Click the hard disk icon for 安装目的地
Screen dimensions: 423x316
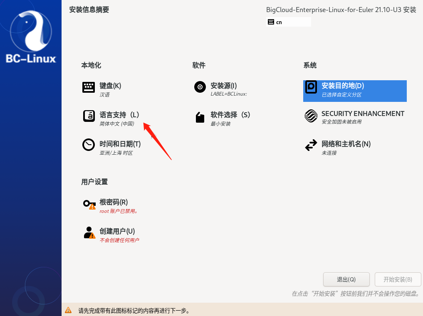tap(311, 87)
